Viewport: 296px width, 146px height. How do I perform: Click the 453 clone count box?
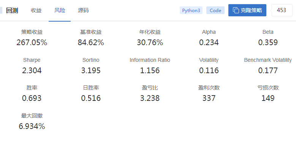(282, 10)
